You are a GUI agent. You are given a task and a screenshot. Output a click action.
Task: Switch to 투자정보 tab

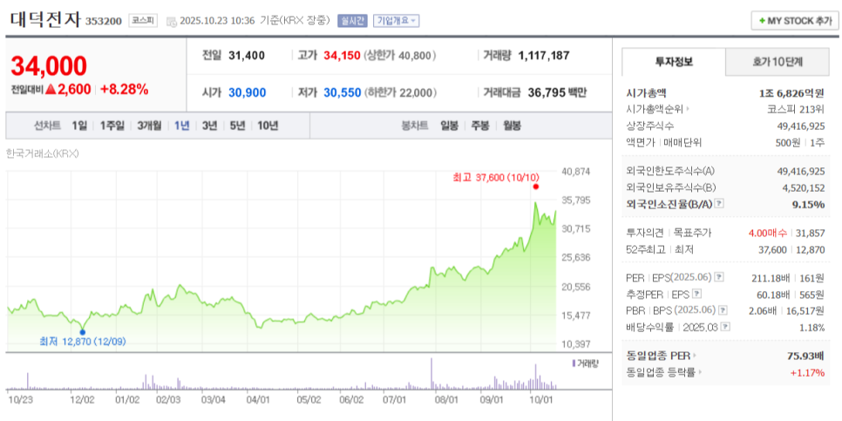[674, 62]
